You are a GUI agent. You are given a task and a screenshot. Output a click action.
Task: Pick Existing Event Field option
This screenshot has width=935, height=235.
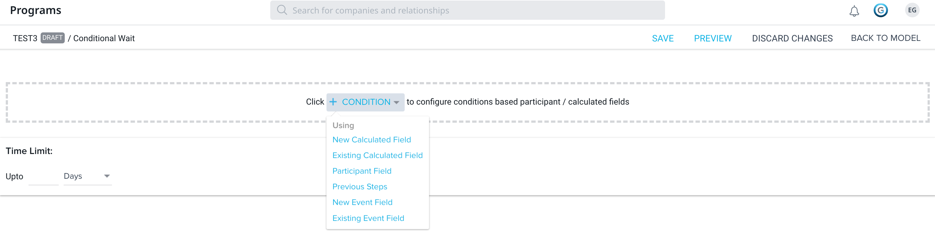point(368,218)
